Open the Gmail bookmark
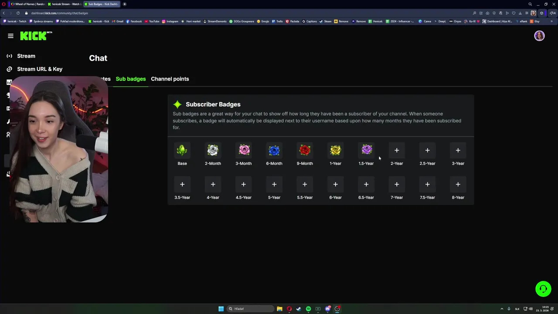Screen dimensions: 558x314 click(118, 21)
